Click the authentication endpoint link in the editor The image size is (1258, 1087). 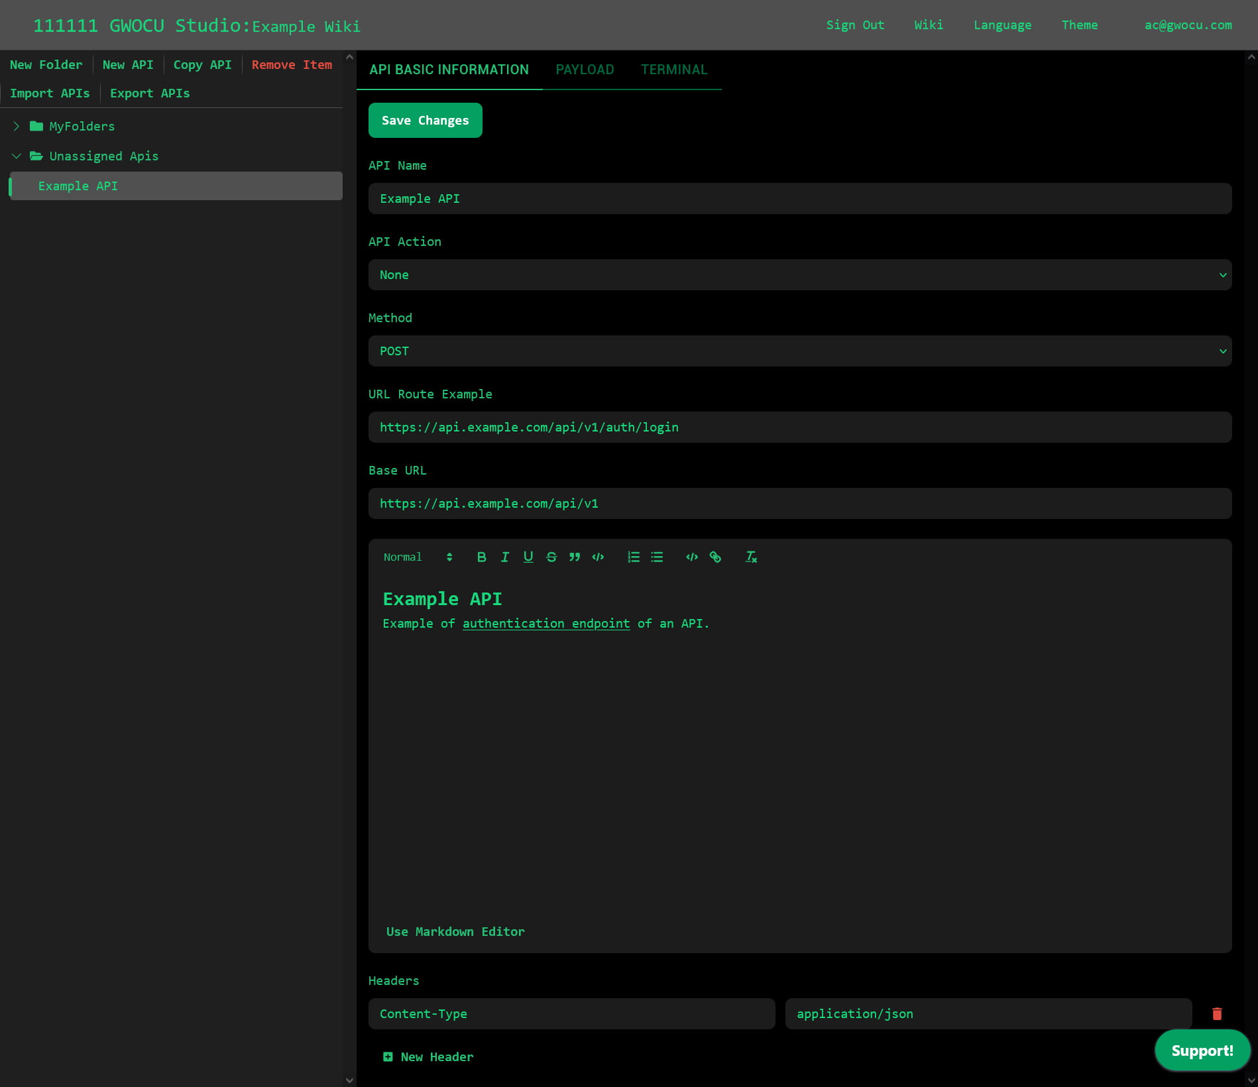546,624
